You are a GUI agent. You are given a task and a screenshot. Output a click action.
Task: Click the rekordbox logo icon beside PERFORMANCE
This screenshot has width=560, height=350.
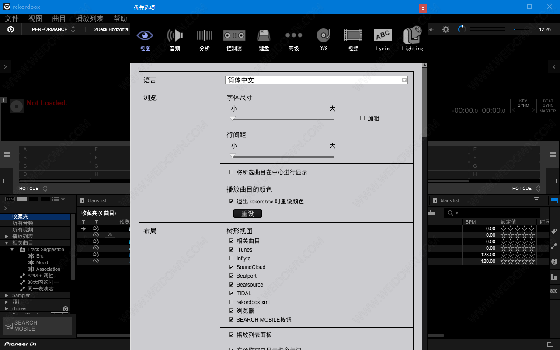coord(10,29)
